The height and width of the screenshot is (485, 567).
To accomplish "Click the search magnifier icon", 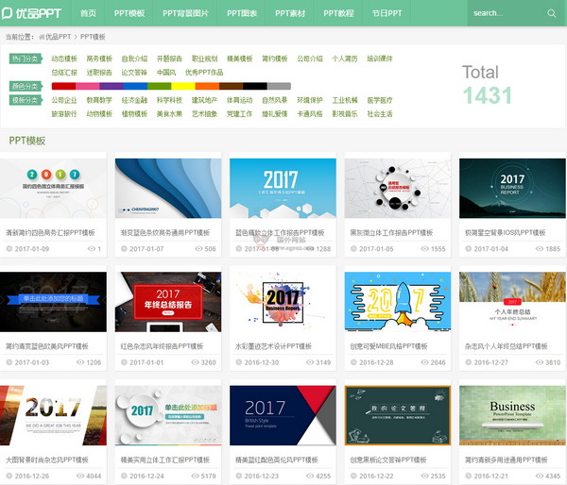I will tap(552, 13).
